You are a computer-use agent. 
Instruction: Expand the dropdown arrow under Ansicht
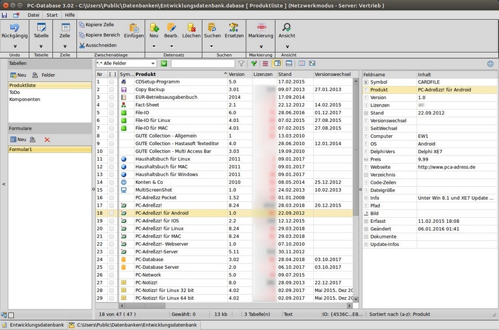tap(287, 46)
